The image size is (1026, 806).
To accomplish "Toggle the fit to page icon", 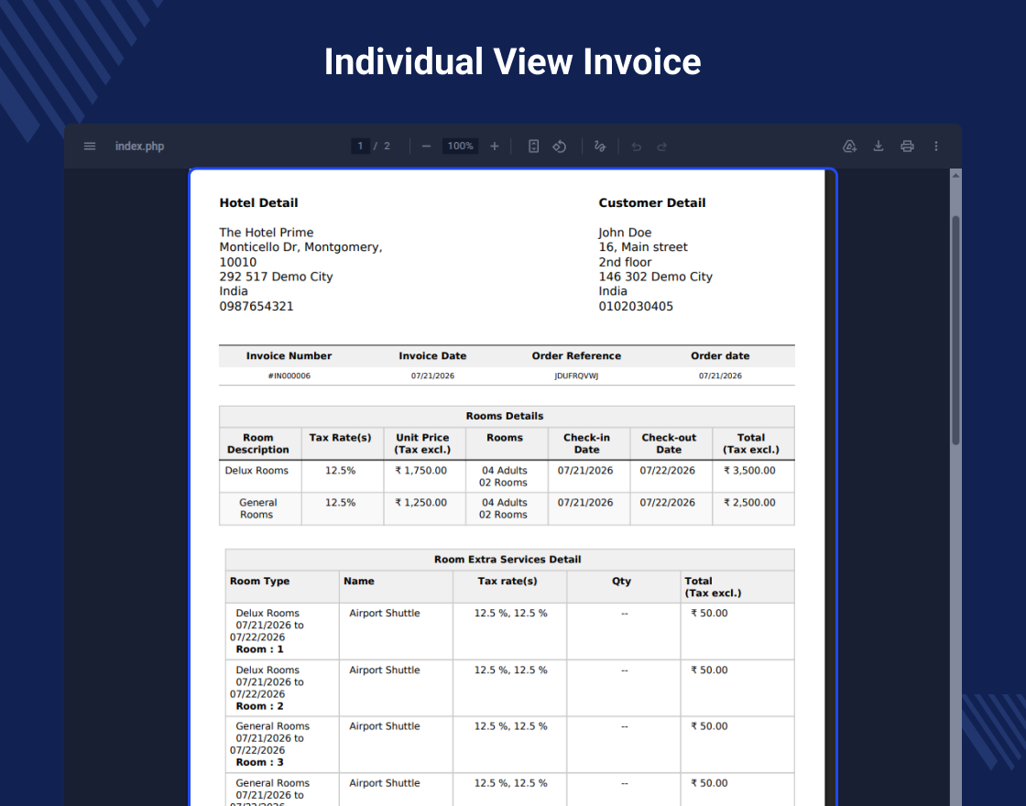I will (x=534, y=146).
